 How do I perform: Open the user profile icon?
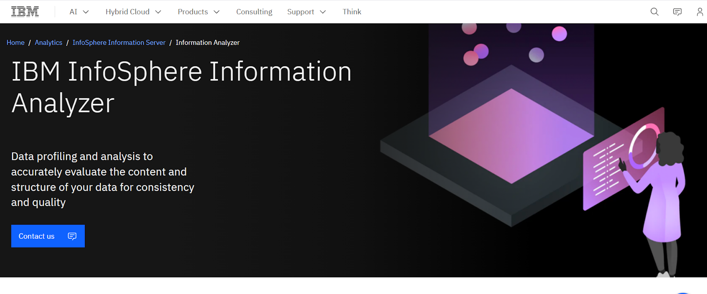[x=699, y=12]
